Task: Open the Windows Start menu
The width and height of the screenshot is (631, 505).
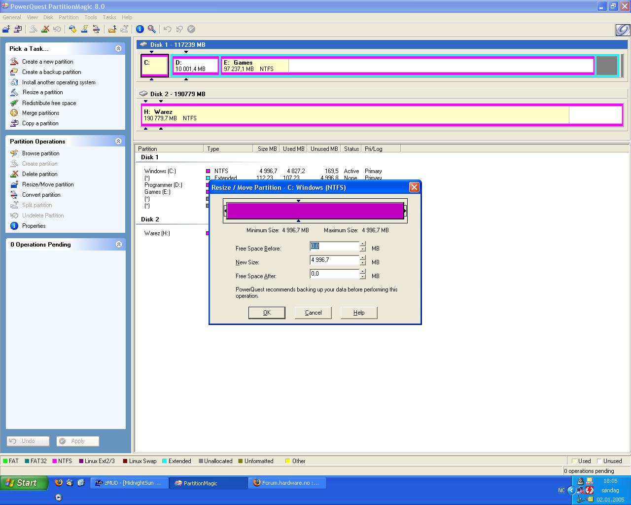Action: 24,483
